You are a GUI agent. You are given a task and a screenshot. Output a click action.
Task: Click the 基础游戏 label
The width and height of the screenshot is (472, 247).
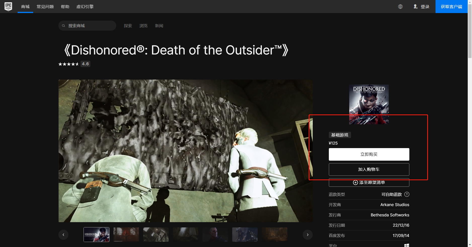click(340, 135)
